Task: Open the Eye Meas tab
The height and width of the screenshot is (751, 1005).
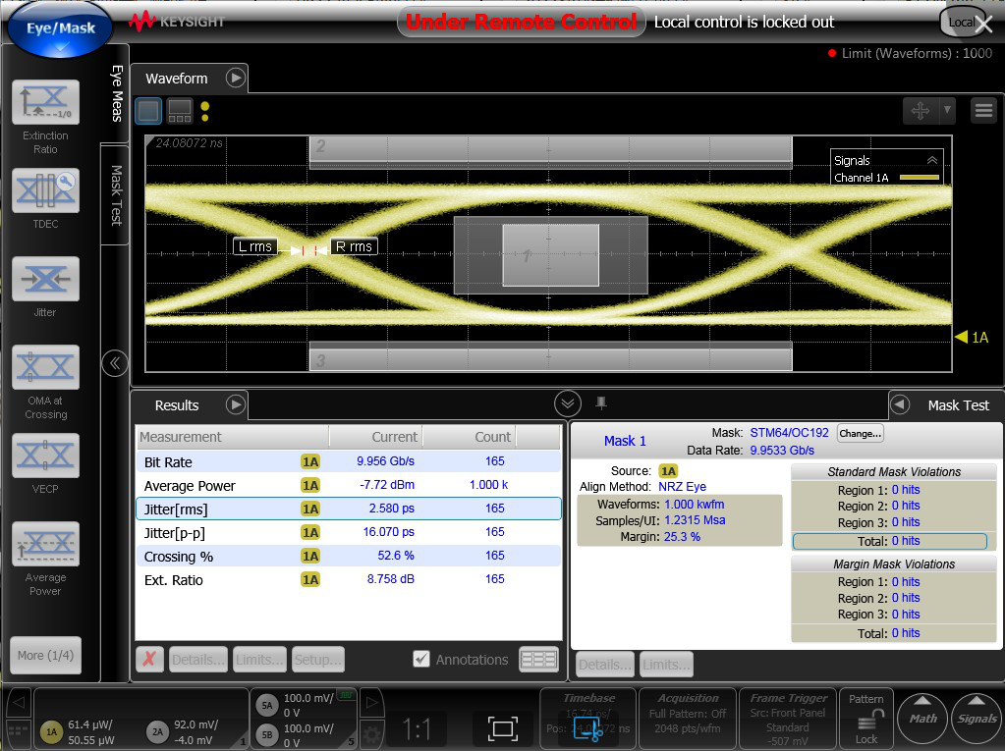Action: 115,93
